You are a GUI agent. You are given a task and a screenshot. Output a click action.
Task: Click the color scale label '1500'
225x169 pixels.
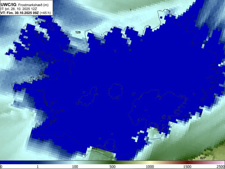187,167
